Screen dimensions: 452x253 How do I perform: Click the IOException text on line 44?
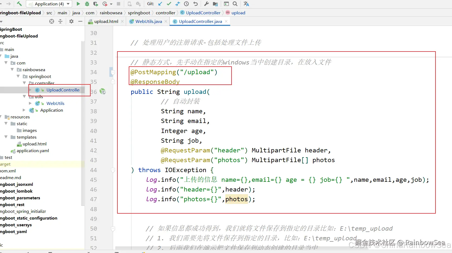(x=186, y=170)
